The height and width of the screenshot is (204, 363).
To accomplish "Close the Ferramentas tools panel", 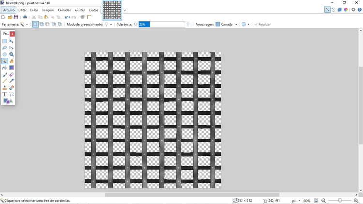I will tap(12, 34).
